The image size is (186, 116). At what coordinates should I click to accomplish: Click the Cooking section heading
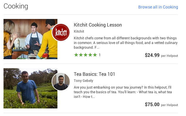pos(16,6)
